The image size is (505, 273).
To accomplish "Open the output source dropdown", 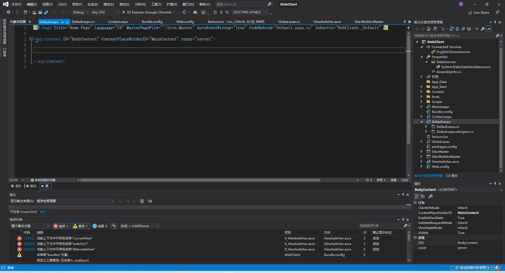I will [75, 201].
